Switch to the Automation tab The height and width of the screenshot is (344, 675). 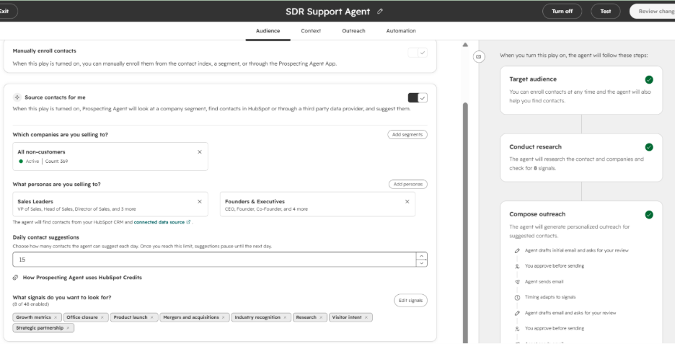[401, 31]
